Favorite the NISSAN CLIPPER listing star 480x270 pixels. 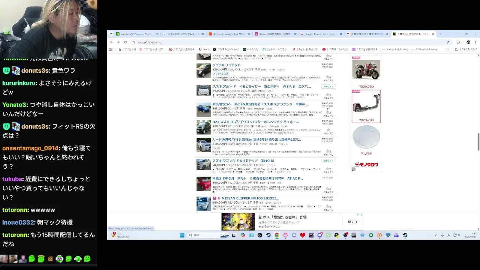328,207
